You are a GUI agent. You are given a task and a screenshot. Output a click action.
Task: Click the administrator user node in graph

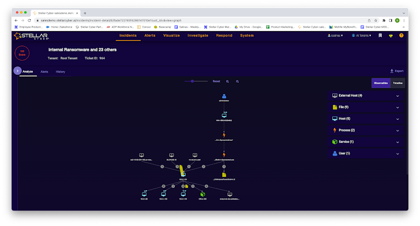coord(224,96)
